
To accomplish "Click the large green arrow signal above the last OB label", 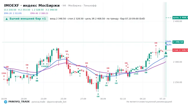I will [166, 53].
